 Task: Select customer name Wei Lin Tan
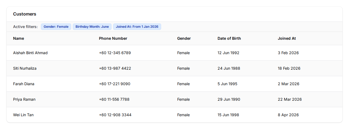point(23,115)
